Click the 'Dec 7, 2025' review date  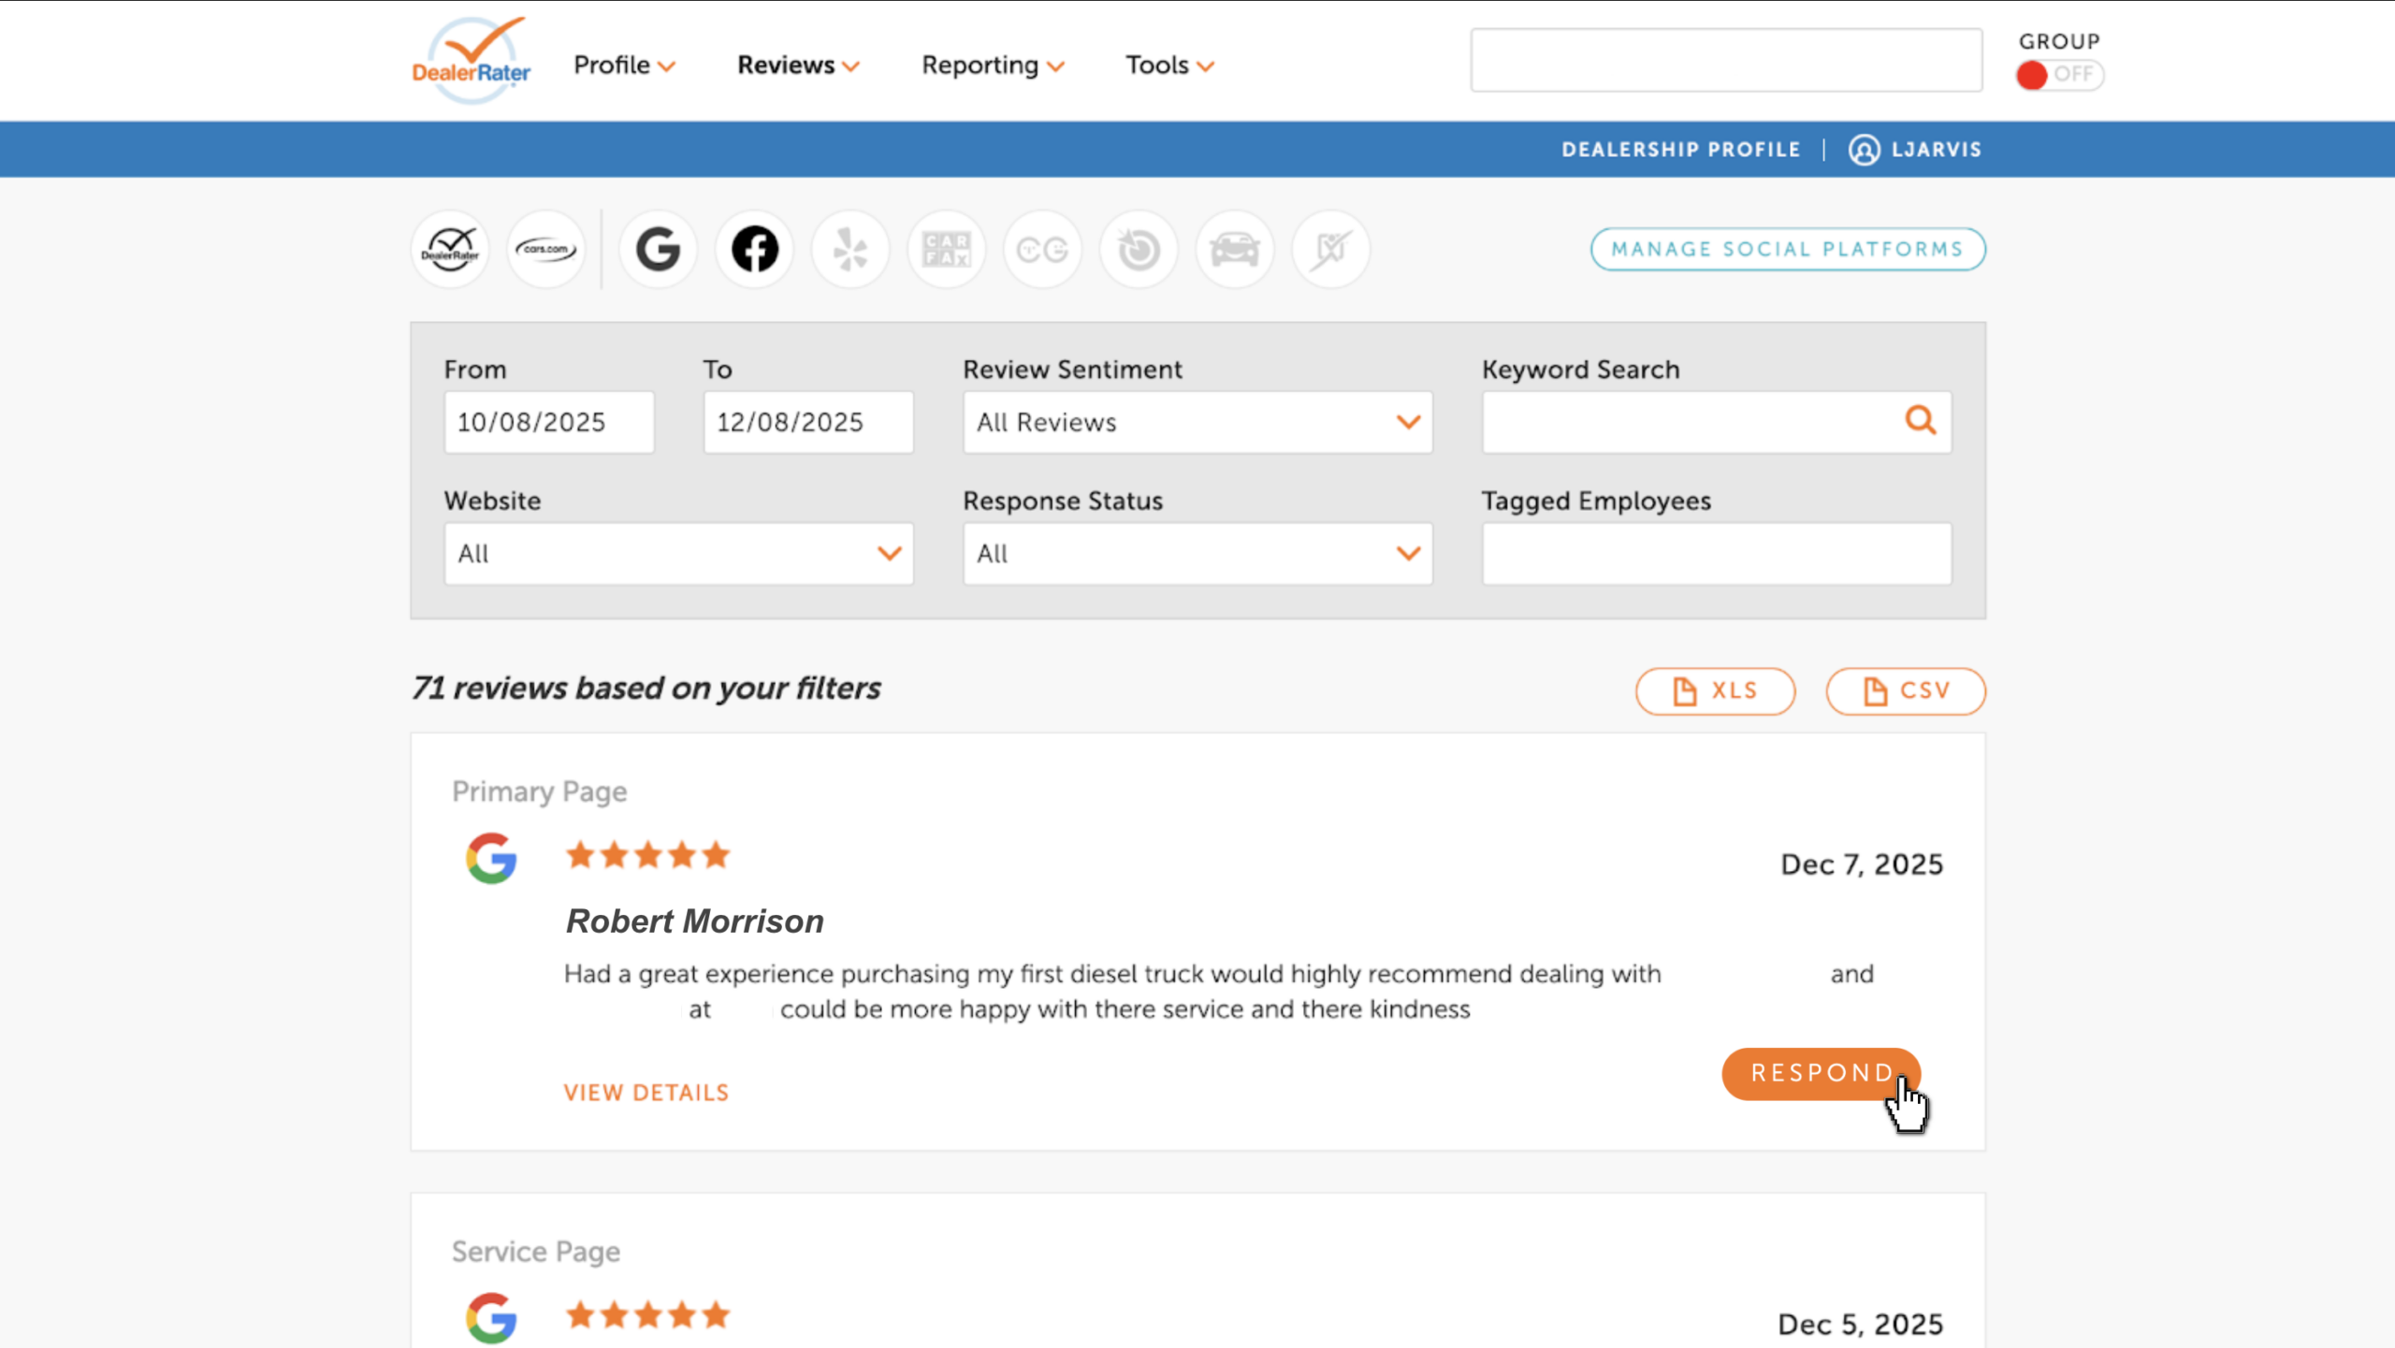pyautogui.click(x=1862, y=864)
